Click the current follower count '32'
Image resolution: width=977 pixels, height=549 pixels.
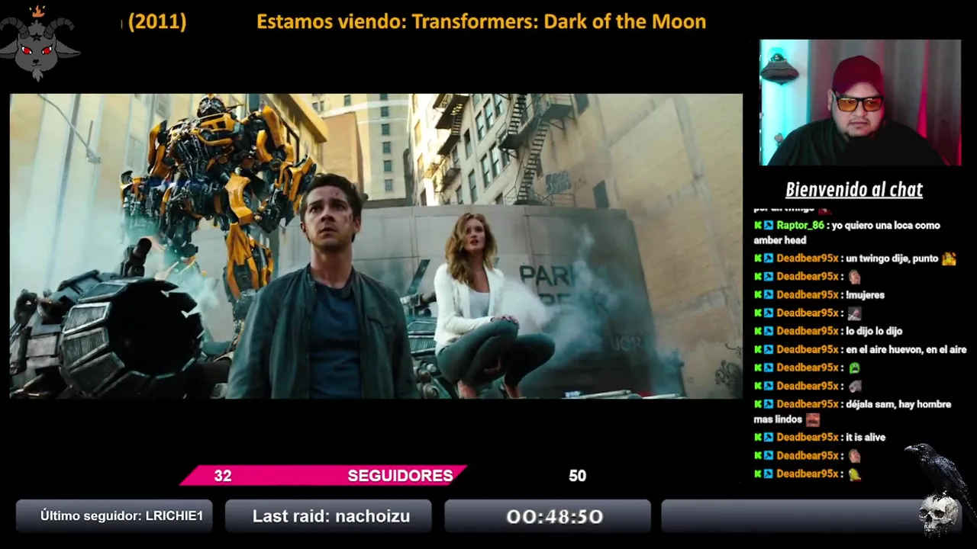(223, 476)
